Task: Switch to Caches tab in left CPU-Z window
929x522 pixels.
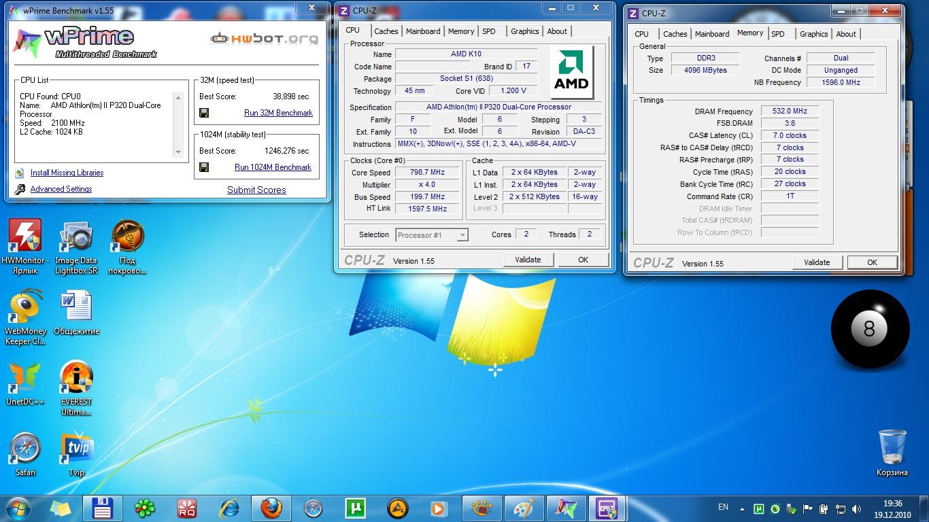Action: [x=386, y=31]
